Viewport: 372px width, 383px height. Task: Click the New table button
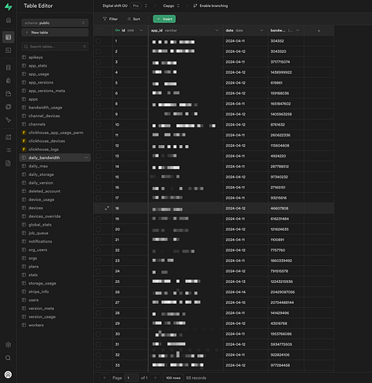[55, 33]
